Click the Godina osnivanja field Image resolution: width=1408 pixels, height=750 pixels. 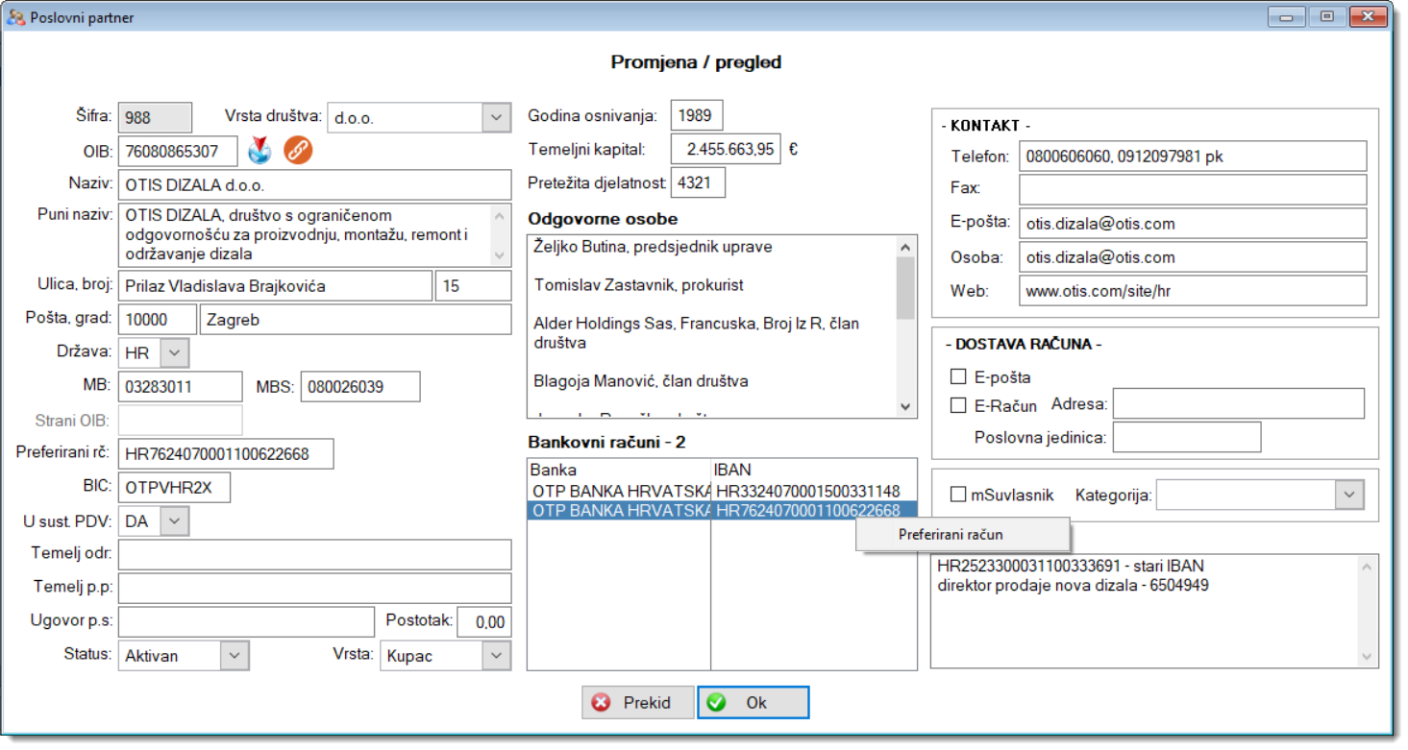coord(697,115)
